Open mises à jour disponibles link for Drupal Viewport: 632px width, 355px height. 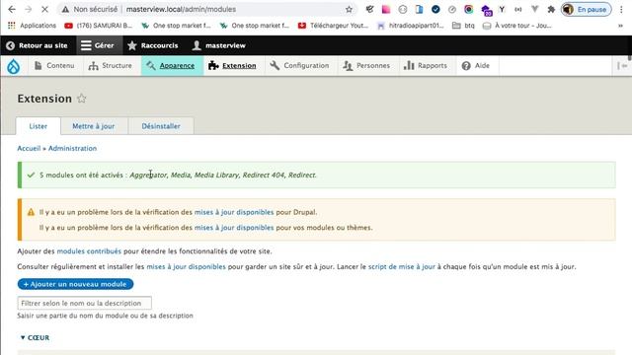(234, 212)
